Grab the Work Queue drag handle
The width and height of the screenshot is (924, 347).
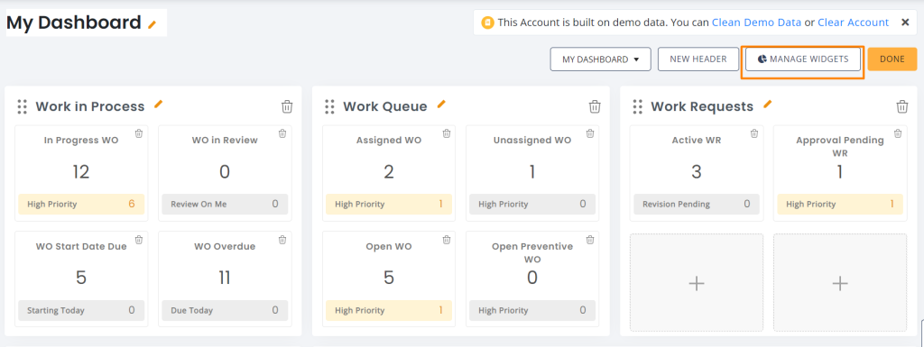pyautogui.click(x=330, y=106)
